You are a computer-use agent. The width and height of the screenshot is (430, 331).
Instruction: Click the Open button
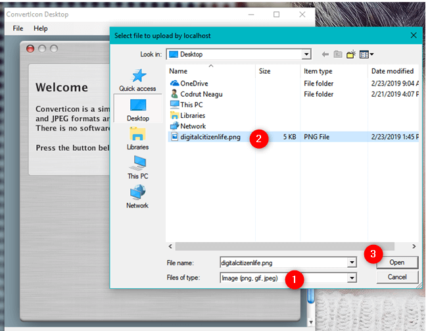[396, 262]
